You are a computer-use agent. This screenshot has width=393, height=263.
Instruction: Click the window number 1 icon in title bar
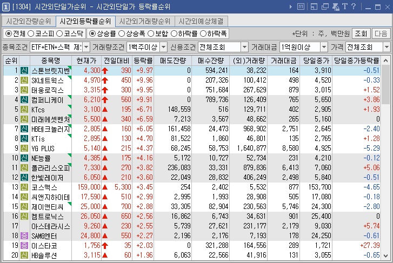click(6, 6)
